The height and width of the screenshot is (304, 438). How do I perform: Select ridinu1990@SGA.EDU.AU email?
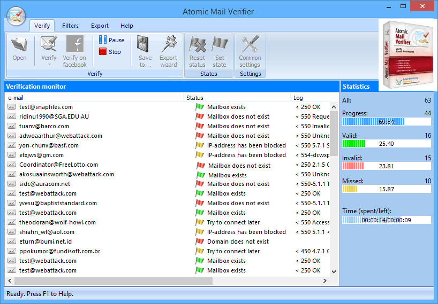(54, 116)
